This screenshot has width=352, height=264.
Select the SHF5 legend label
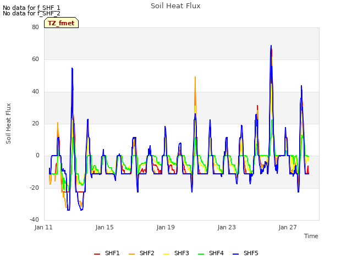point(251,253)
